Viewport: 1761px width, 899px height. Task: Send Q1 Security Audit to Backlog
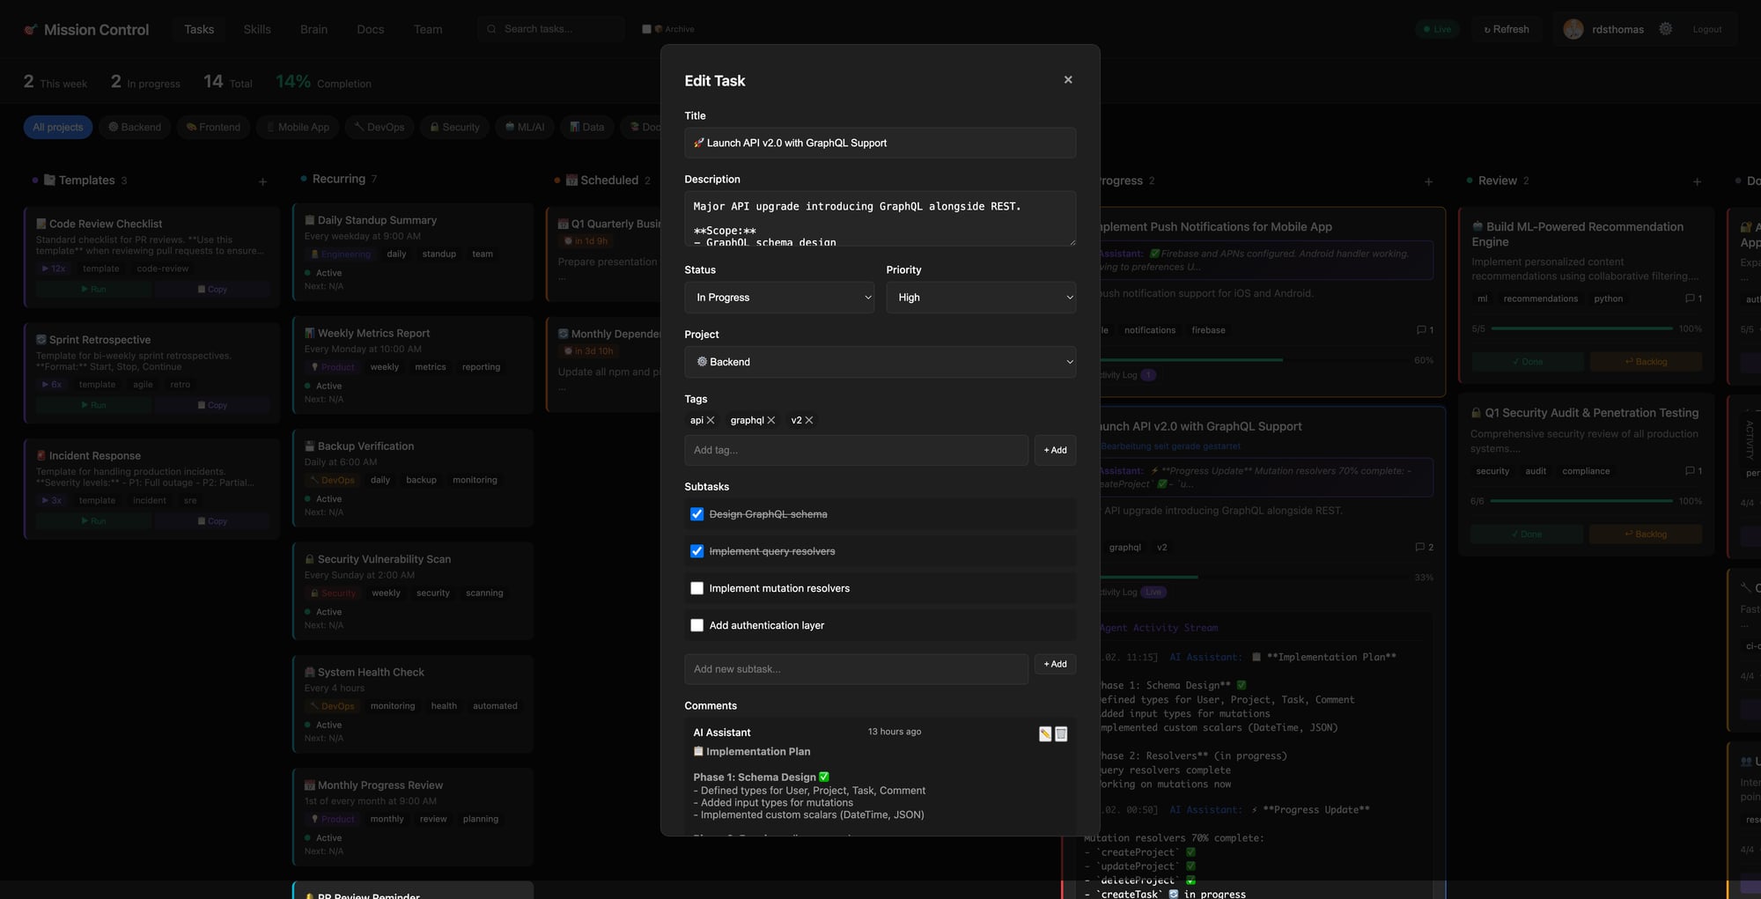1646,534
